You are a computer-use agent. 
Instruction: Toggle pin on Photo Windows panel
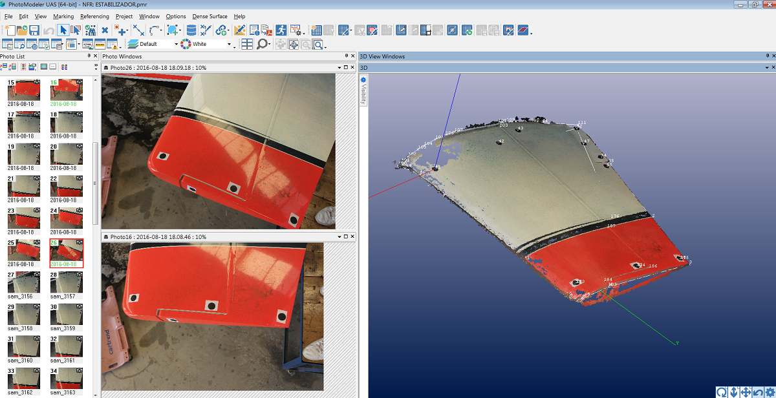[x=346, y=56]
